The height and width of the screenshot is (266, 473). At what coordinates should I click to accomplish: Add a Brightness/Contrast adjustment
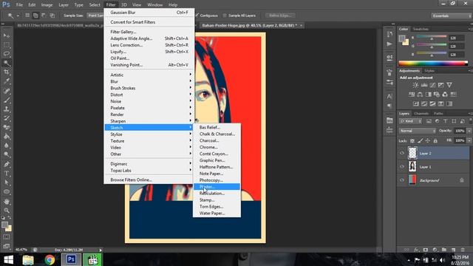[x=415, y=85]
